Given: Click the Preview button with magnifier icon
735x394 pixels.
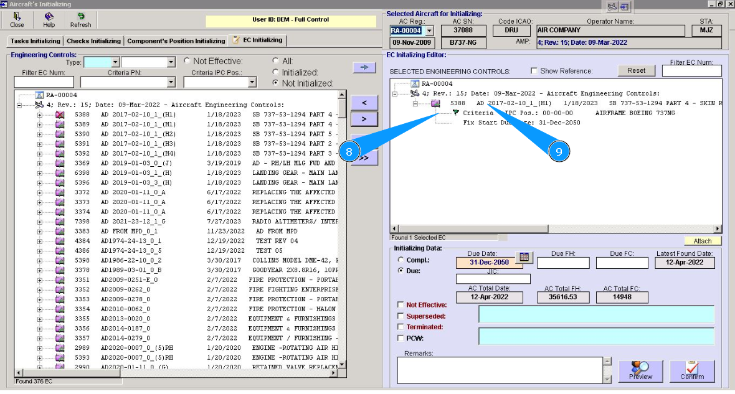Looking at the screenshot, I should 640,371.
